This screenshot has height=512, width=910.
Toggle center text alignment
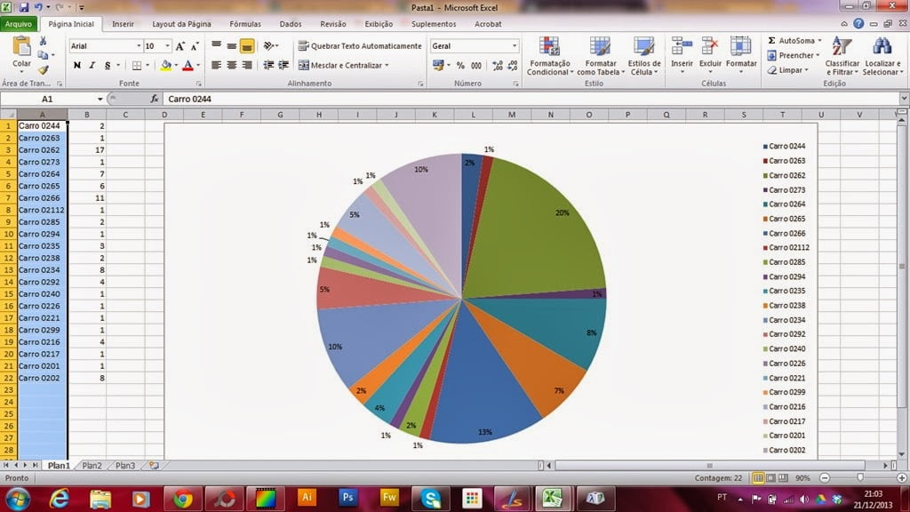[x=231, y=65]
